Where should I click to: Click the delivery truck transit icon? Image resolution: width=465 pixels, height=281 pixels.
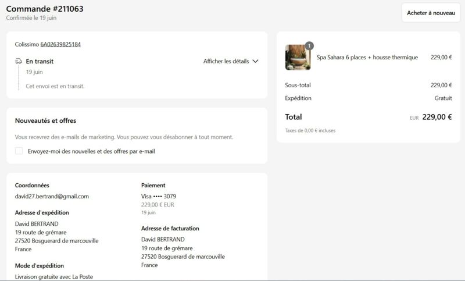pos(19,61)
